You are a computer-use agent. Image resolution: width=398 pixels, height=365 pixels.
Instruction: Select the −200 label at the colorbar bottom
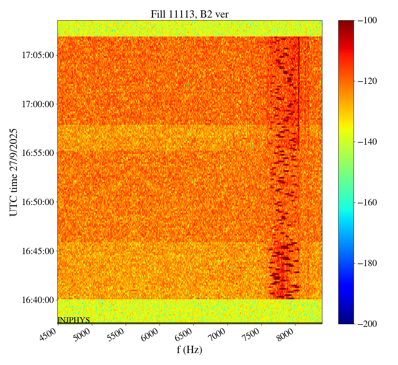pyautogui.click(x=367, y=324)
